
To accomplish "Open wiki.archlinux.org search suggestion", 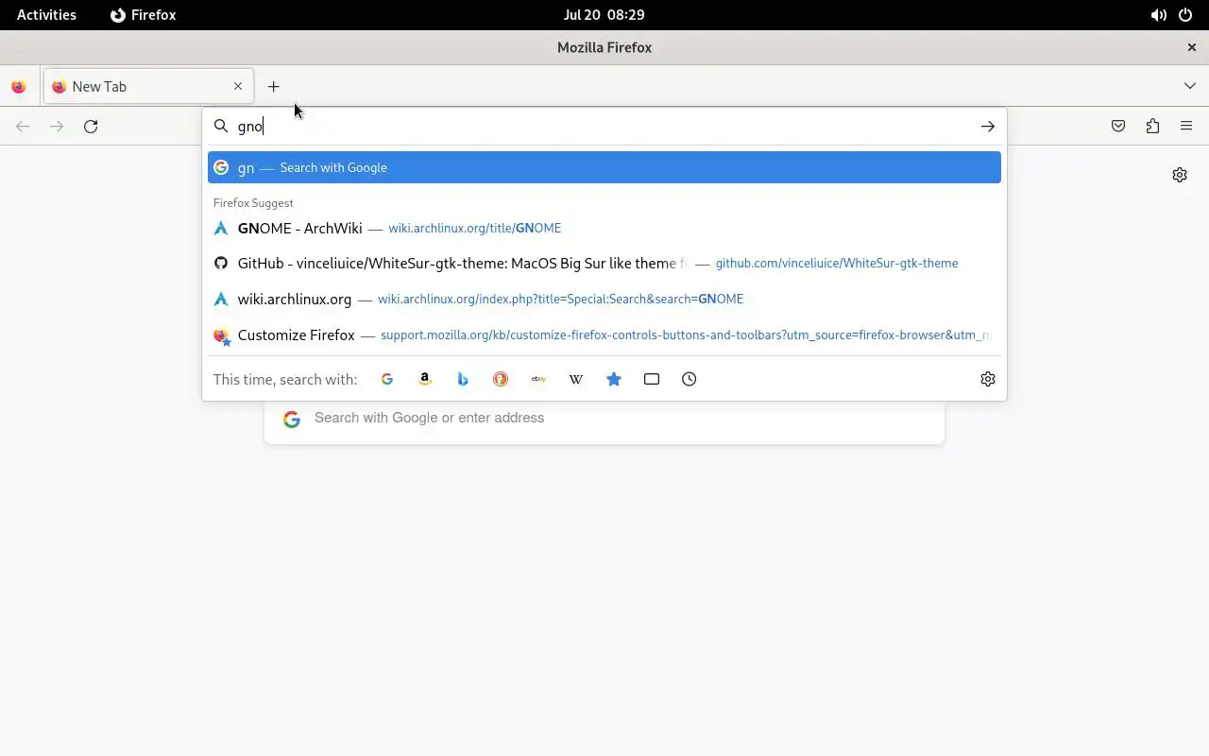I will 604,299.
